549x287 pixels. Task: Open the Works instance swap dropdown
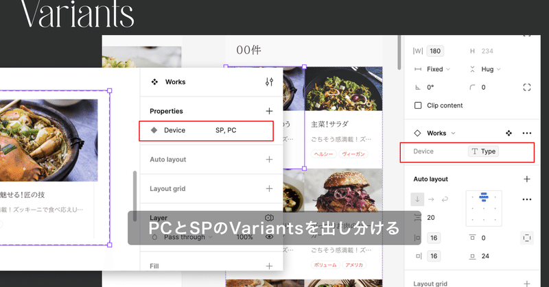tap(441, 133)
